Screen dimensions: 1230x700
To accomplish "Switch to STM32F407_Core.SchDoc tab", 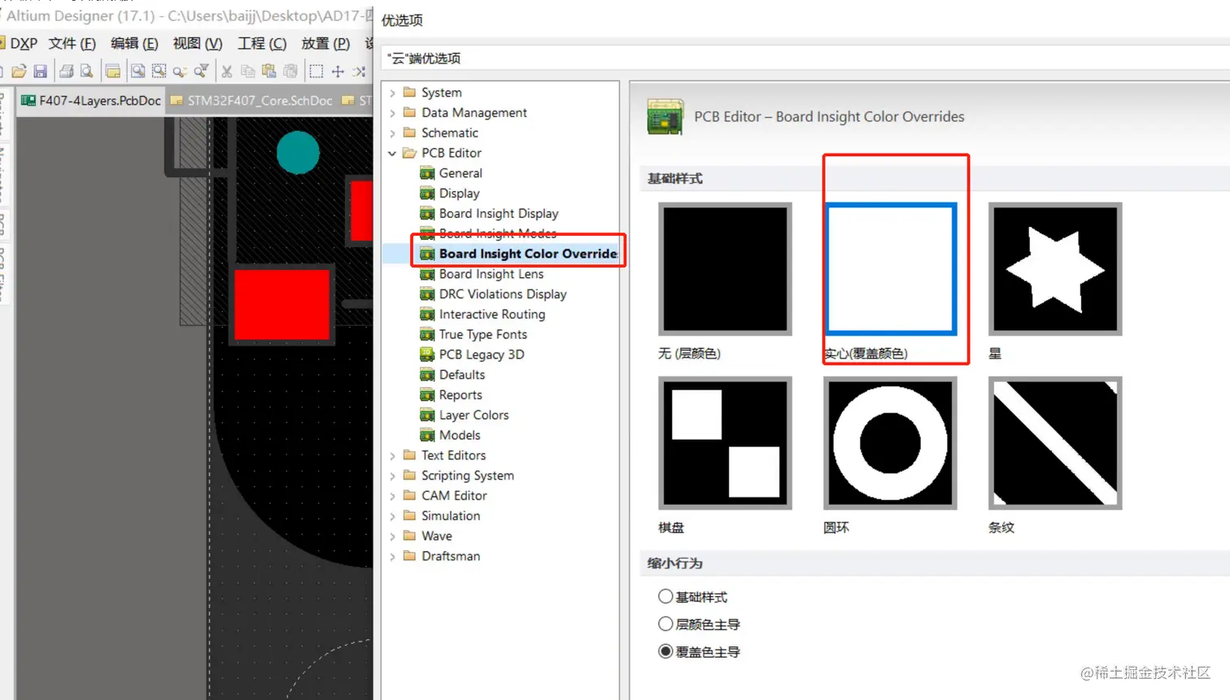I will coord(251,101).
